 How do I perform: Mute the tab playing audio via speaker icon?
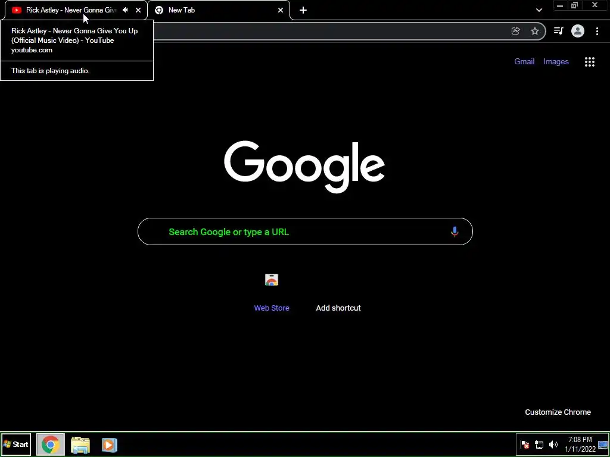[x=125, y=10]
